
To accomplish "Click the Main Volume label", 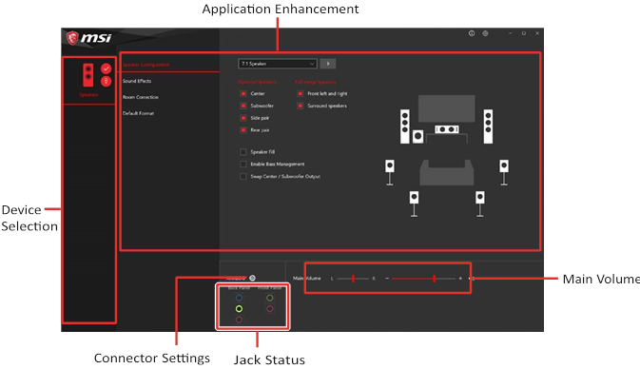I will click(x=306, y=279).
